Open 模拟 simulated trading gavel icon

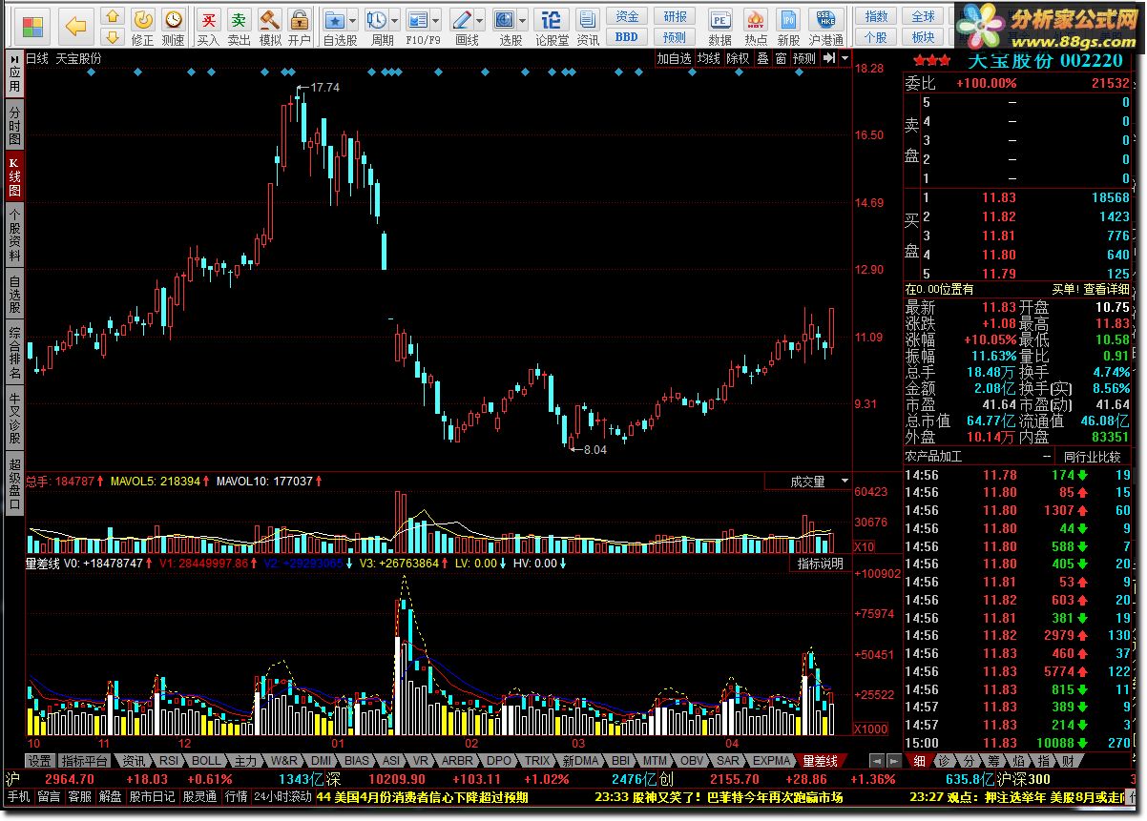pyautogui.click(x=269, y=28)
